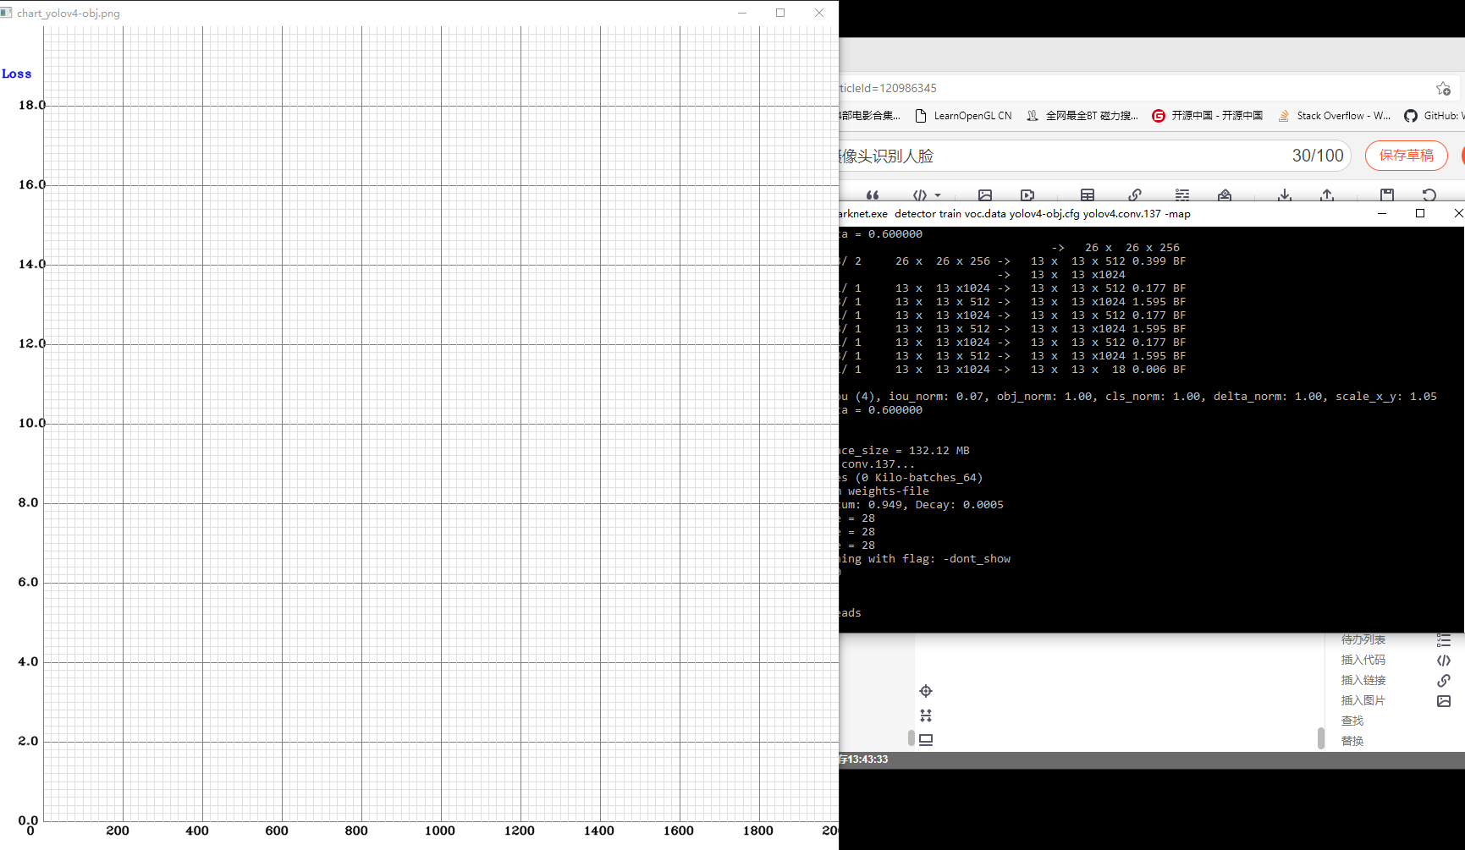Click the code brackets icon in help panel
This screenshot has width=1465, height=850.
pos(1444,661)
